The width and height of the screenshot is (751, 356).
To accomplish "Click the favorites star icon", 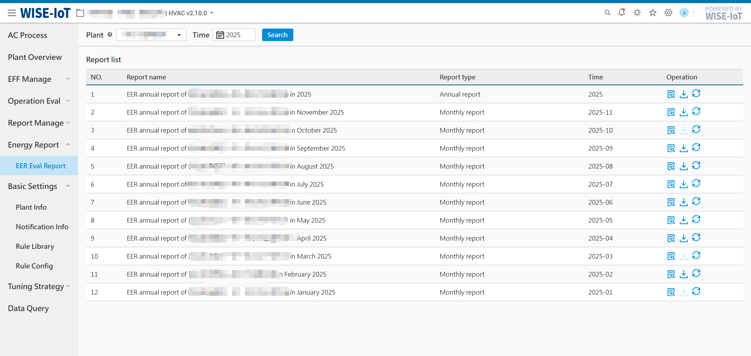I will [652, 13].
